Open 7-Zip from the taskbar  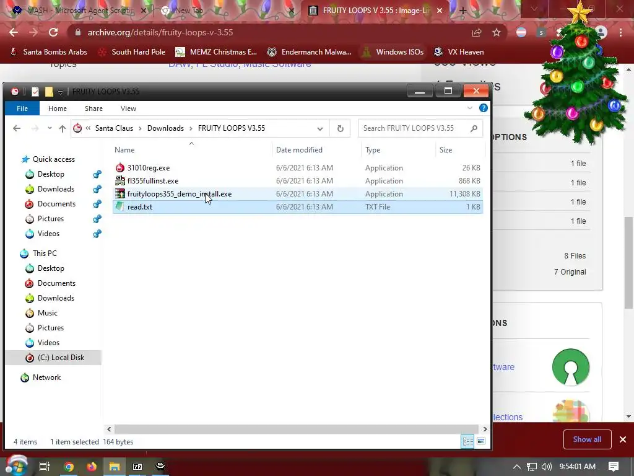[x=137, y=467]
